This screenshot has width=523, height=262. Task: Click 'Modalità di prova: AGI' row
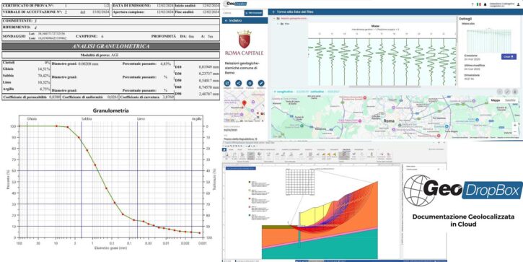point(111,56)
